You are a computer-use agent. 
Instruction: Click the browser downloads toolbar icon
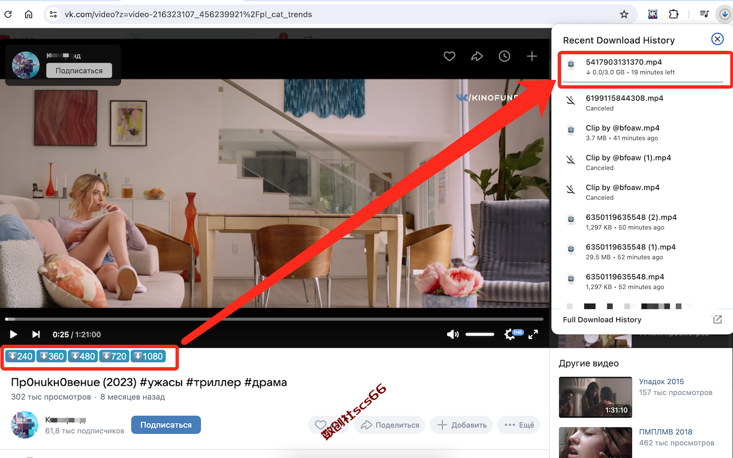[724, 14]
